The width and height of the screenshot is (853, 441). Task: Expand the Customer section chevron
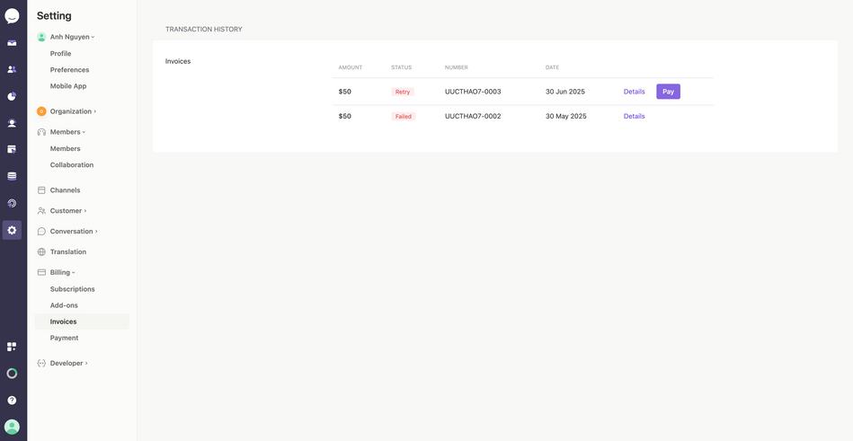(85, 211)
